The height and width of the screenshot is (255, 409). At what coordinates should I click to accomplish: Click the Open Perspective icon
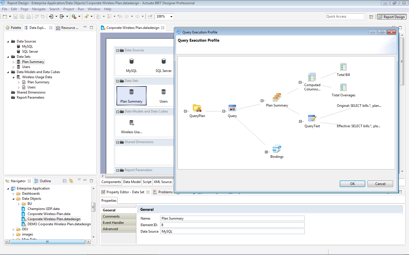(371, 17)
